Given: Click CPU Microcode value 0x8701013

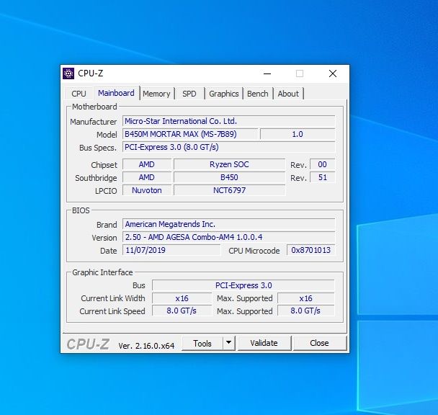Looking at the screenshot, I should tap(311, 250).
